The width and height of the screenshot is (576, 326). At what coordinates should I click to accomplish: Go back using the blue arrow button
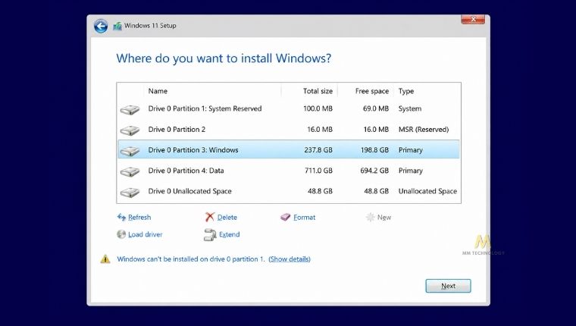click(101, 26)
